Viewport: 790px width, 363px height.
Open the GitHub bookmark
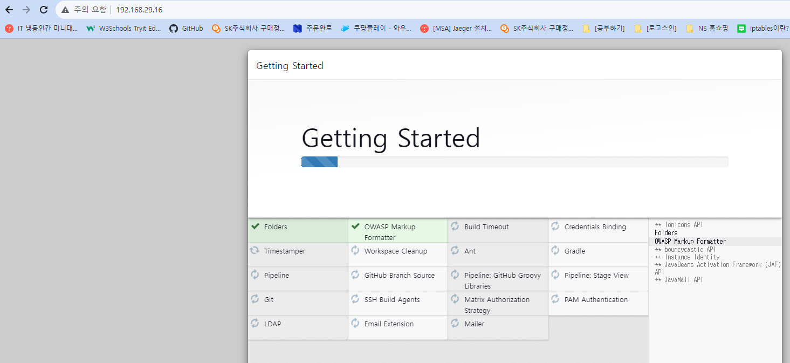pyautogui.click(x=186, y=29)
